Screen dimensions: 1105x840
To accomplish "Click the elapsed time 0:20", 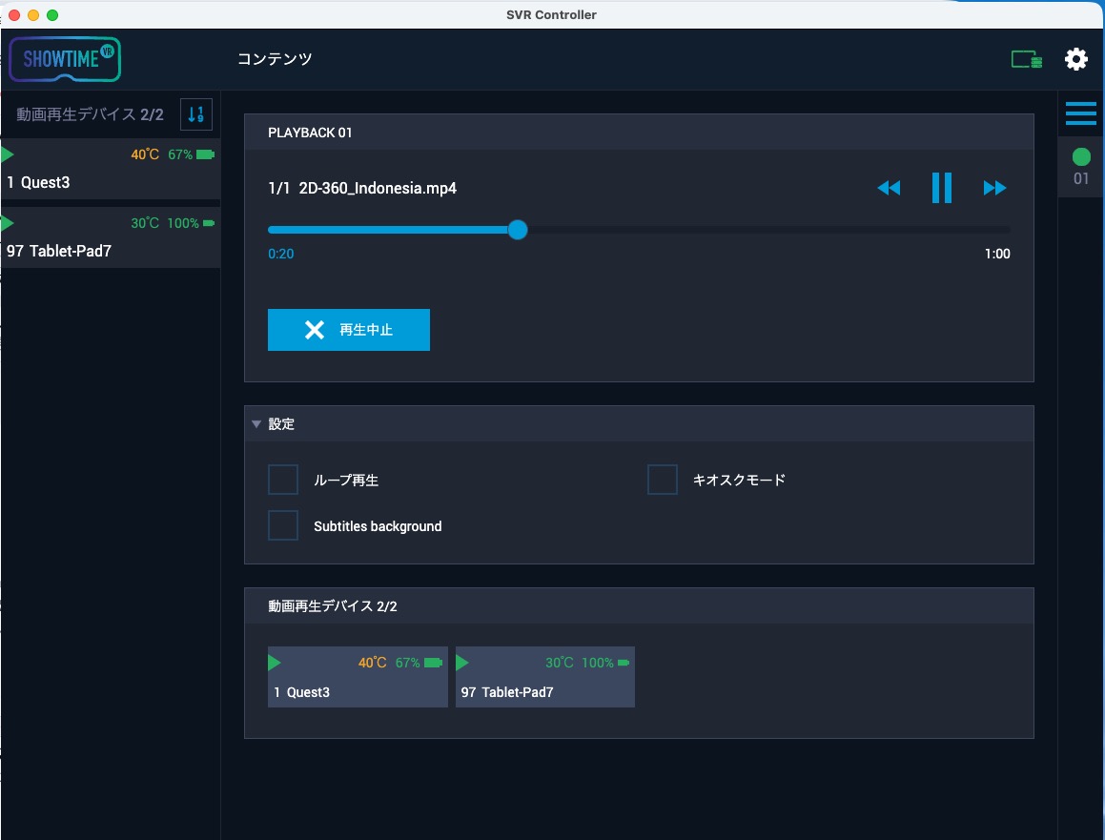I will pyautogui.click(x=280, y=254).
